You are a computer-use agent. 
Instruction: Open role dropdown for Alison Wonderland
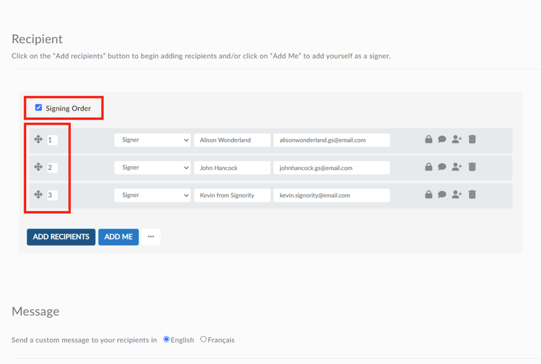(152, 140)
